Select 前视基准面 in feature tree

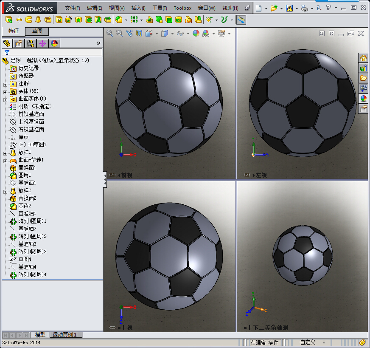[31, 114]
